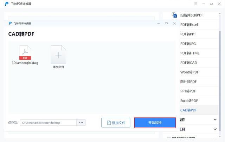Minimize the main converter window
225x142 pixels.
tap(204, 4)
